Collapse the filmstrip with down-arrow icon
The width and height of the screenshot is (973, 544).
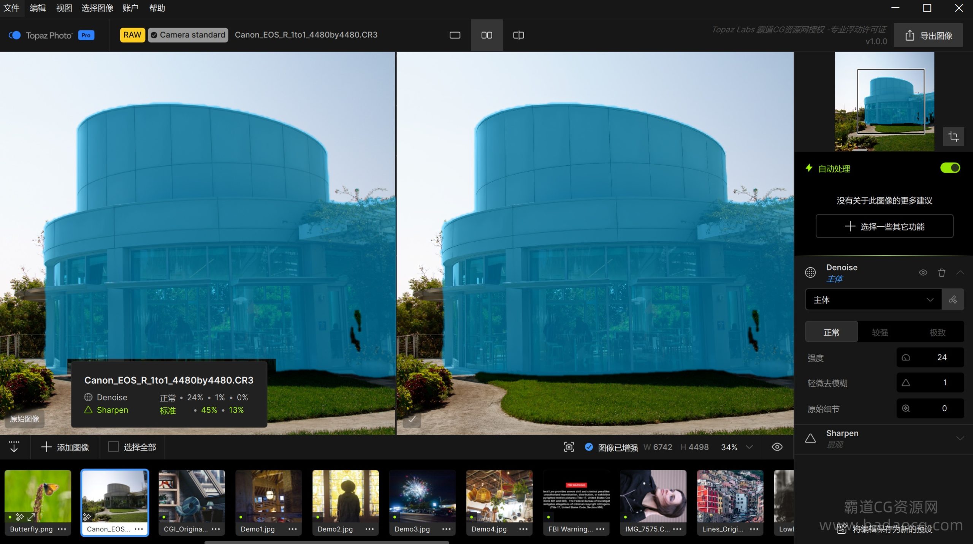14,447
